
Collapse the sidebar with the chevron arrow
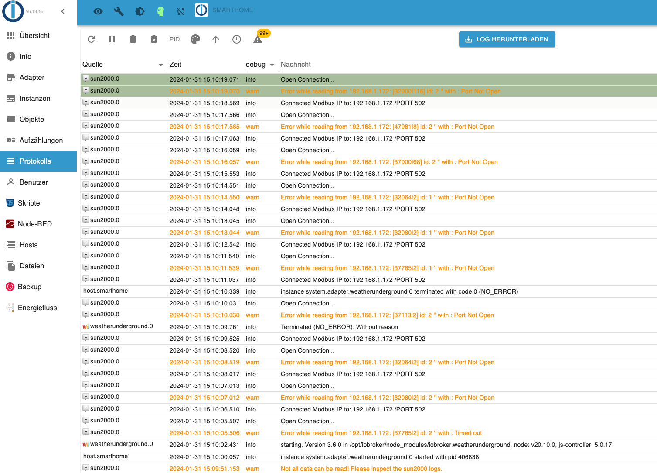click(63, 11)
